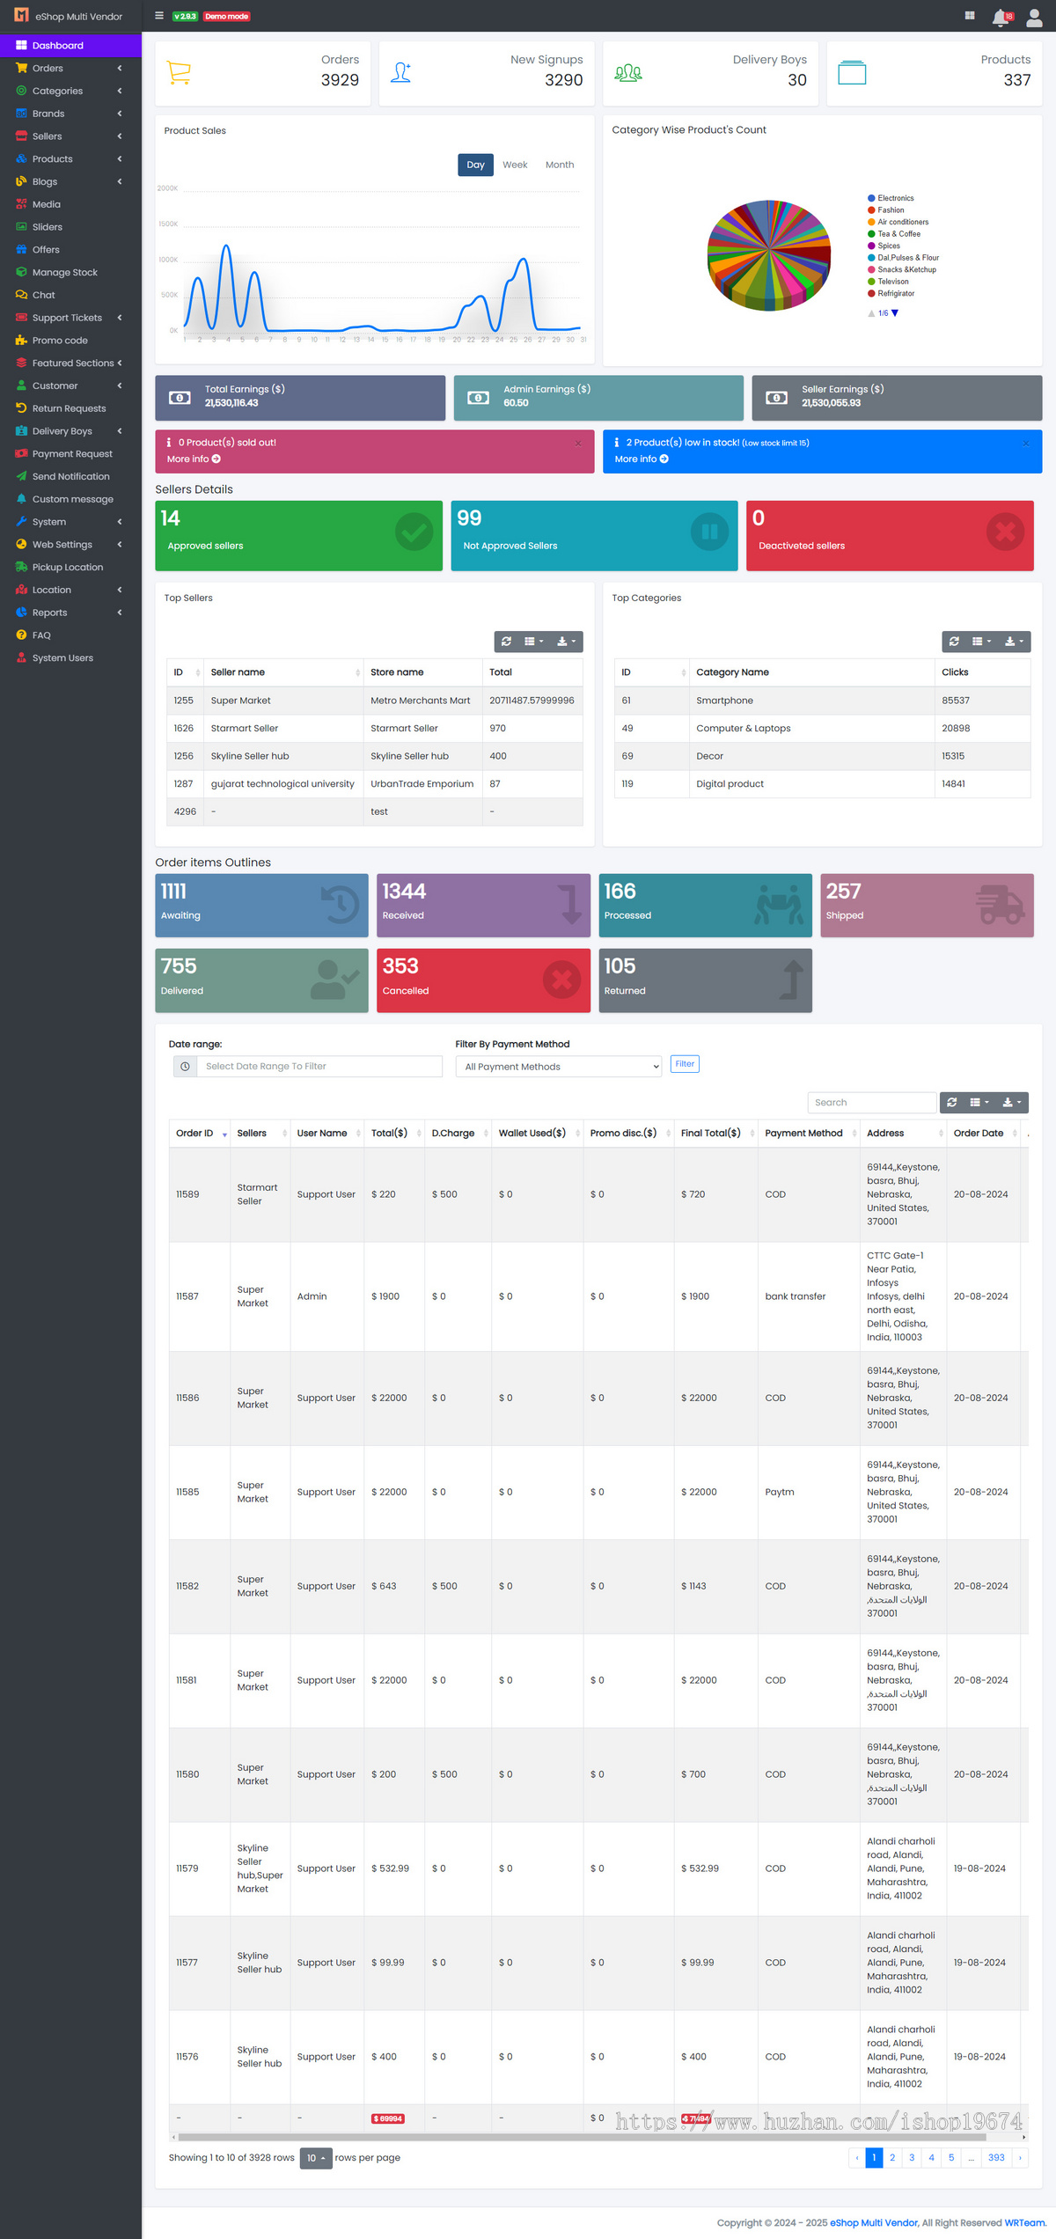Click the grid apps icon in header
The image size is (1056, 2239).
(x=970, y=16)
